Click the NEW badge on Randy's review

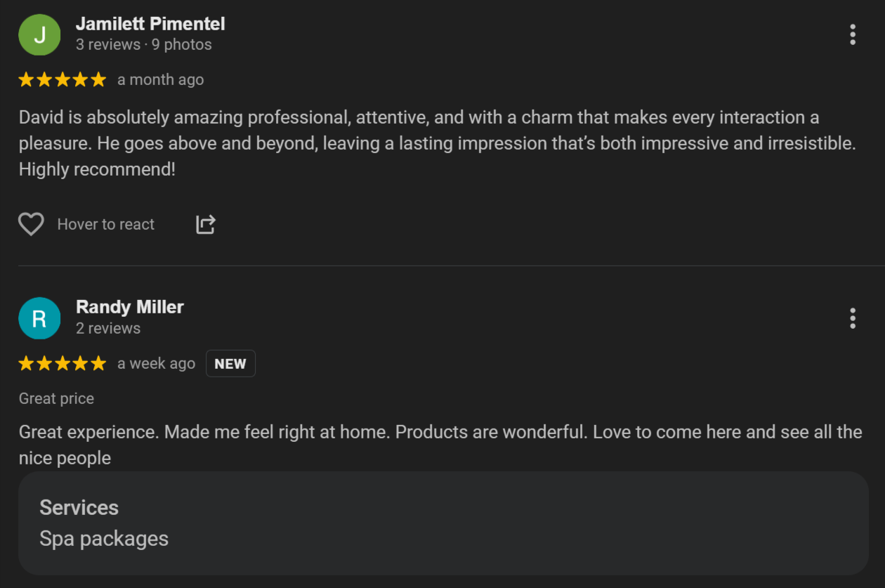(230, 364)
